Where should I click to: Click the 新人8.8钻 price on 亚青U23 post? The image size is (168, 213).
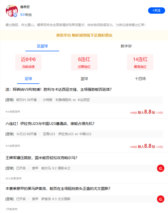click(x=146, y=146)
